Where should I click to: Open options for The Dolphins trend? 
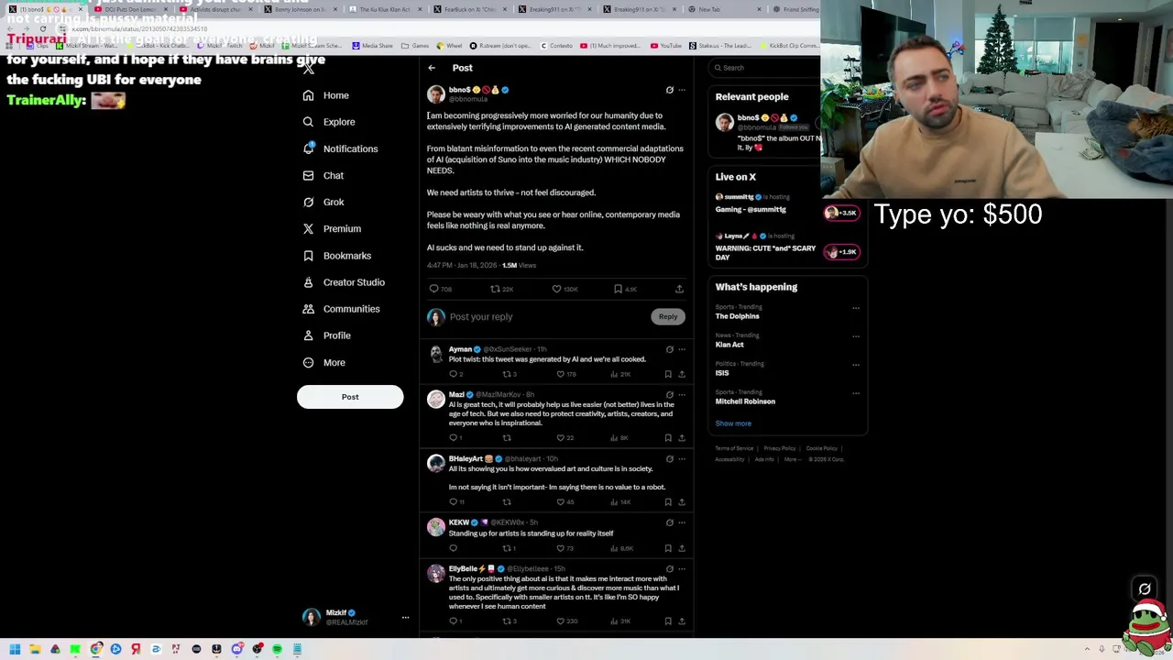856,308
